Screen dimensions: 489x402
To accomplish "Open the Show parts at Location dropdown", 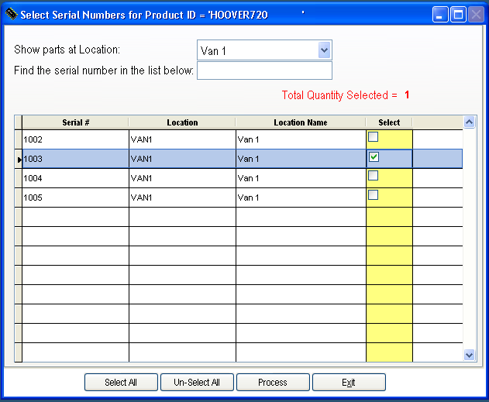I will 324,50.
